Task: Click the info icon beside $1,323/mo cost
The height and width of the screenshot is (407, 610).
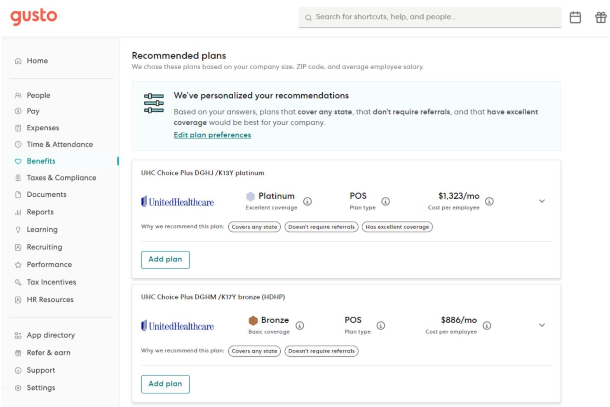Action: coord(489,201)
